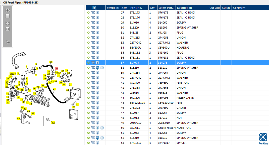Click the supersession S icon on item 50
Image resolution: width=269 pixels, height=145 pixels.
(x=97, y=128)
